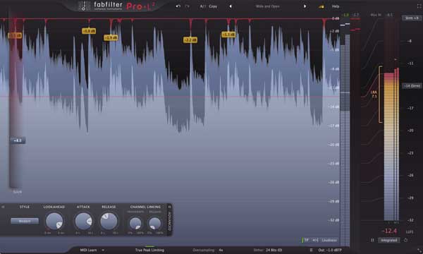Switch to Loudness metering mode

click(329, 240)
